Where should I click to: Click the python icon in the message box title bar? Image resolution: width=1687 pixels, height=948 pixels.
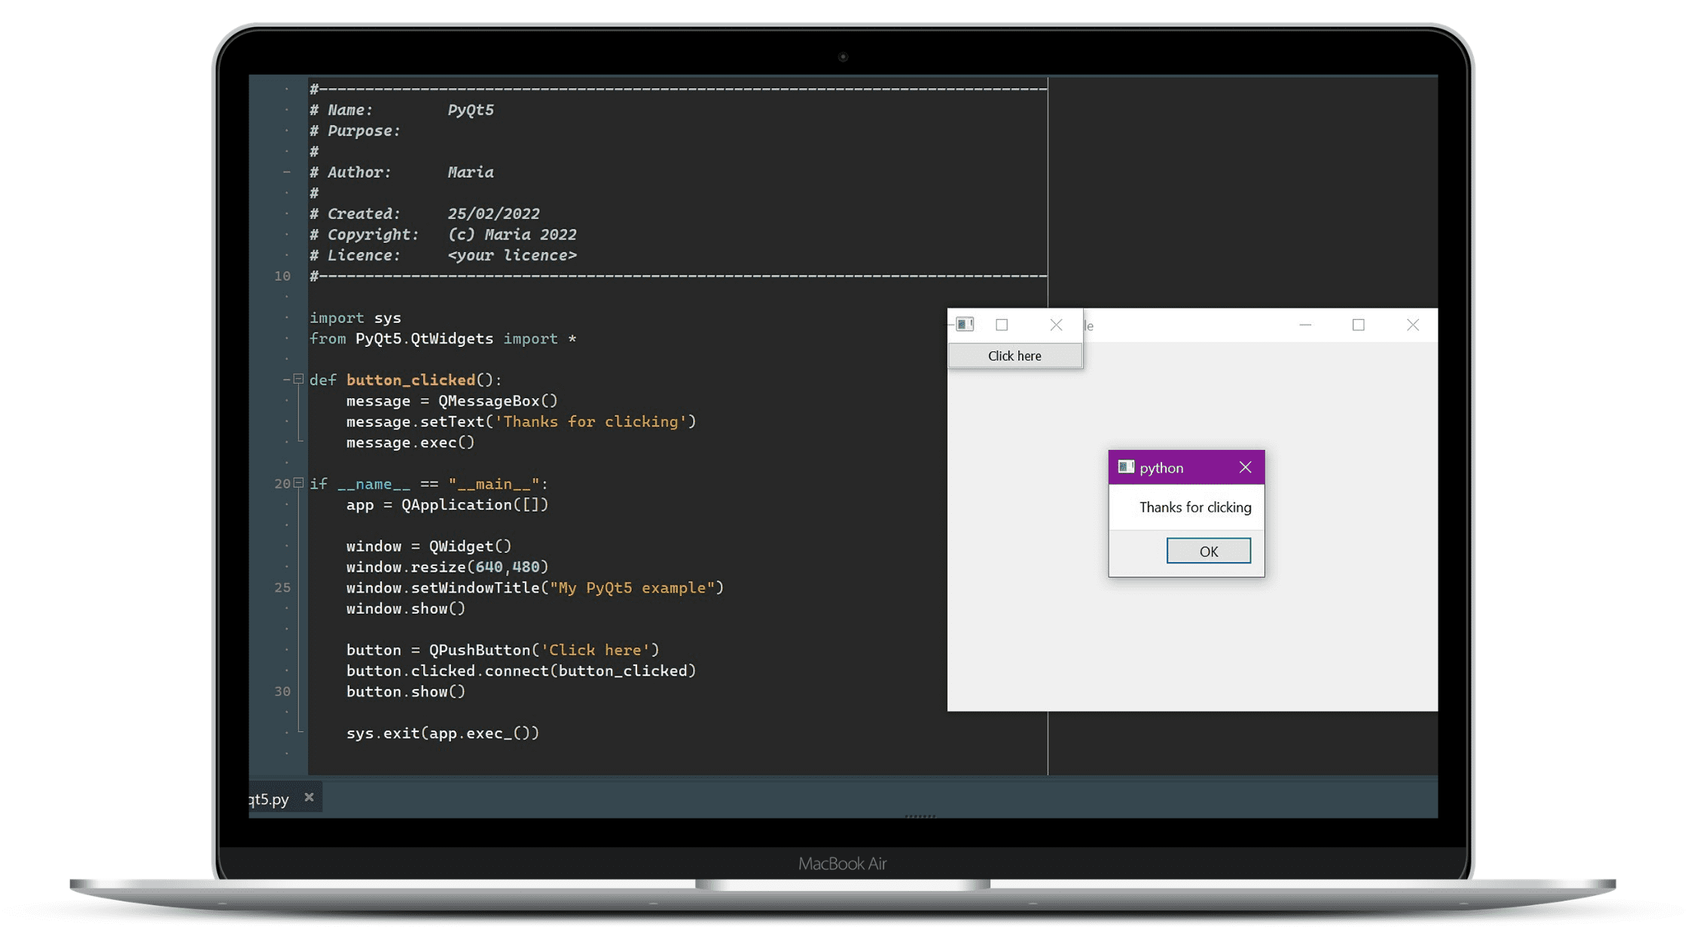point(1126,467)
